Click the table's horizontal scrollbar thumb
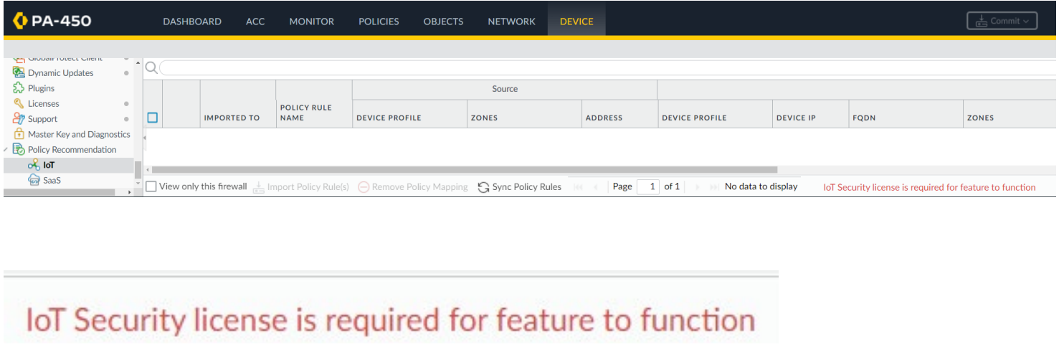The image size is (1059, 347). click(x=465, y=170)
